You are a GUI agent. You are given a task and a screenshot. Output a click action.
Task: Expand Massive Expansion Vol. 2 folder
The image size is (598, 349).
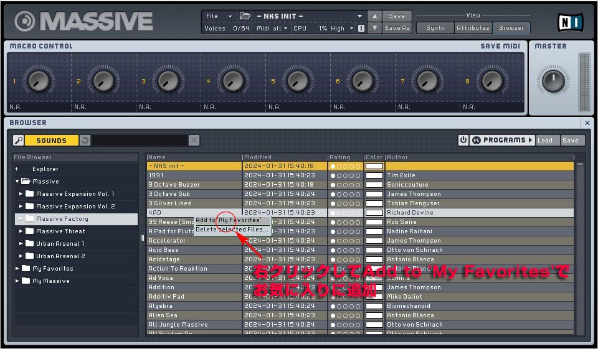coord(21,206)
